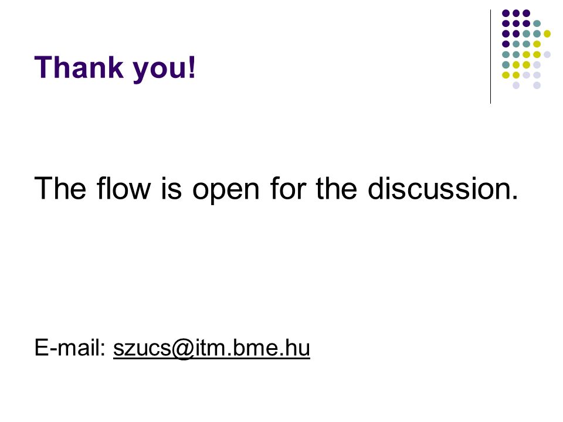Click the right lavender dot in the bottom row
Screen dimensions: 563x422
537,86
